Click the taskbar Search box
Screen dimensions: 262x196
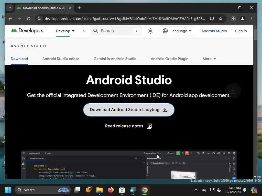[x=43, y=190]
